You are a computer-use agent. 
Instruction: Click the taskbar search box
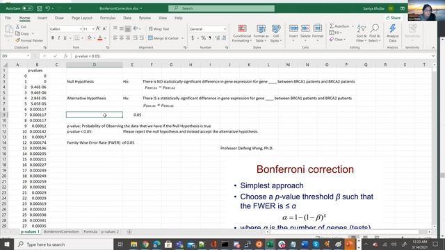pos(64,244)
